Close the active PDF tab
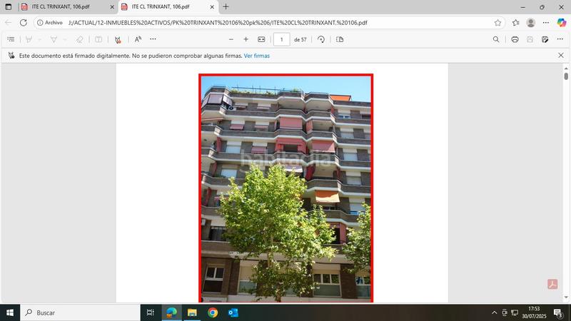The width and height of the screenshot is (571, 321). tap(212, 7)
